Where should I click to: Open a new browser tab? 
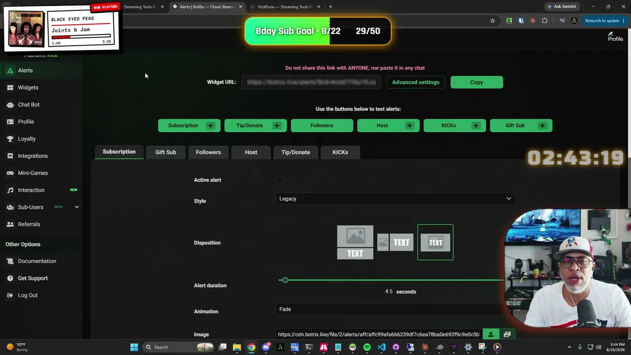pos(330,7)
